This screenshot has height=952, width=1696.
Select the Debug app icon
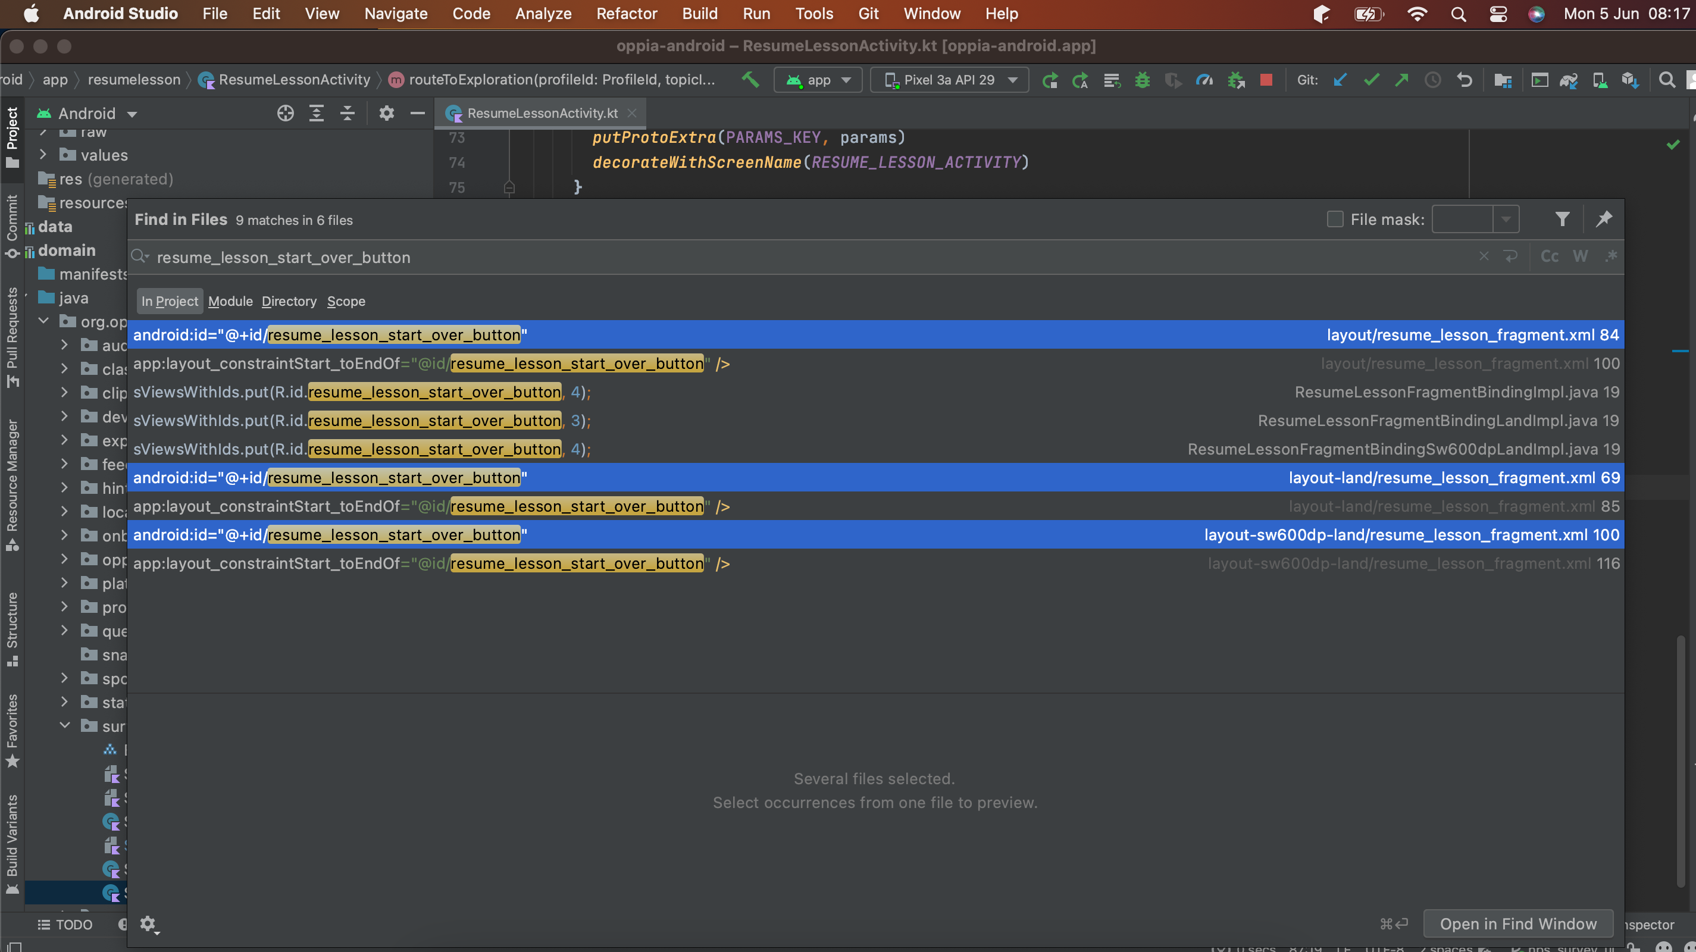(1143, 80)
